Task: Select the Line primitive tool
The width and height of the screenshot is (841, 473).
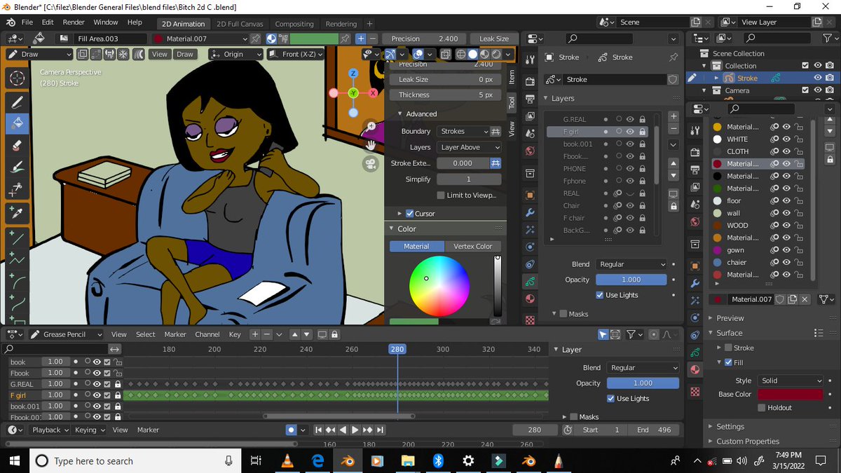Action: [17, 238]
